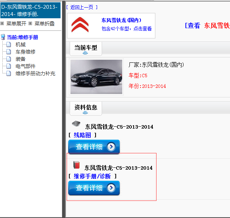Click the menu expand icon beside 菜单展开
Screen dimensions: 230x218
click(x=2, y=24)
